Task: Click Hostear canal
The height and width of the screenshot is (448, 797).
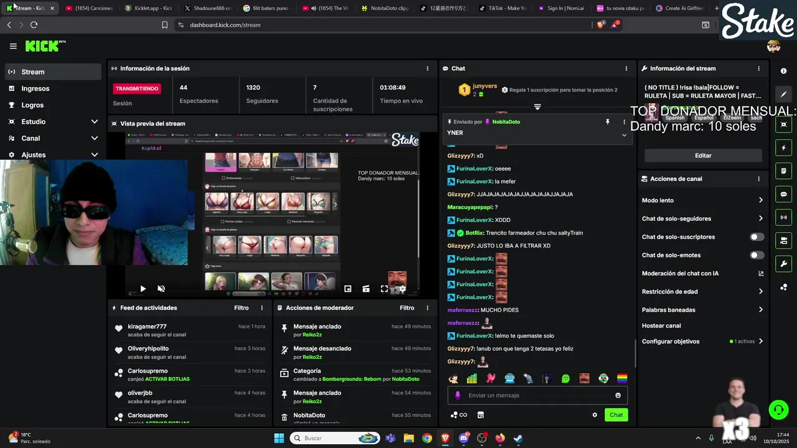Action: (661, 325)
